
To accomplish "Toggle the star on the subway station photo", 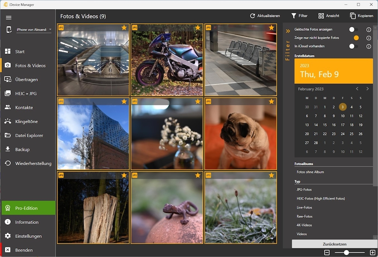I will 124,27.
